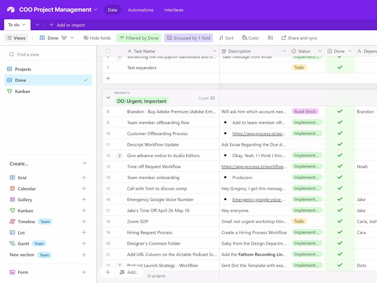Click the collaborators icon beside Done view
The width and height of the screenshot is (377, 283).
pos(64,38)
